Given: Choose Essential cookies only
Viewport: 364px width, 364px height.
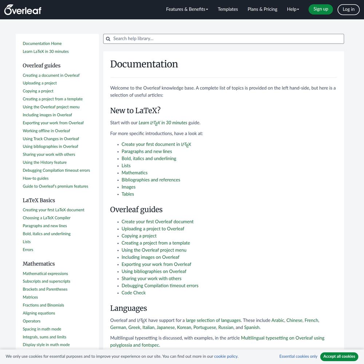Looking at the screenshot, I should pos(298,356).
